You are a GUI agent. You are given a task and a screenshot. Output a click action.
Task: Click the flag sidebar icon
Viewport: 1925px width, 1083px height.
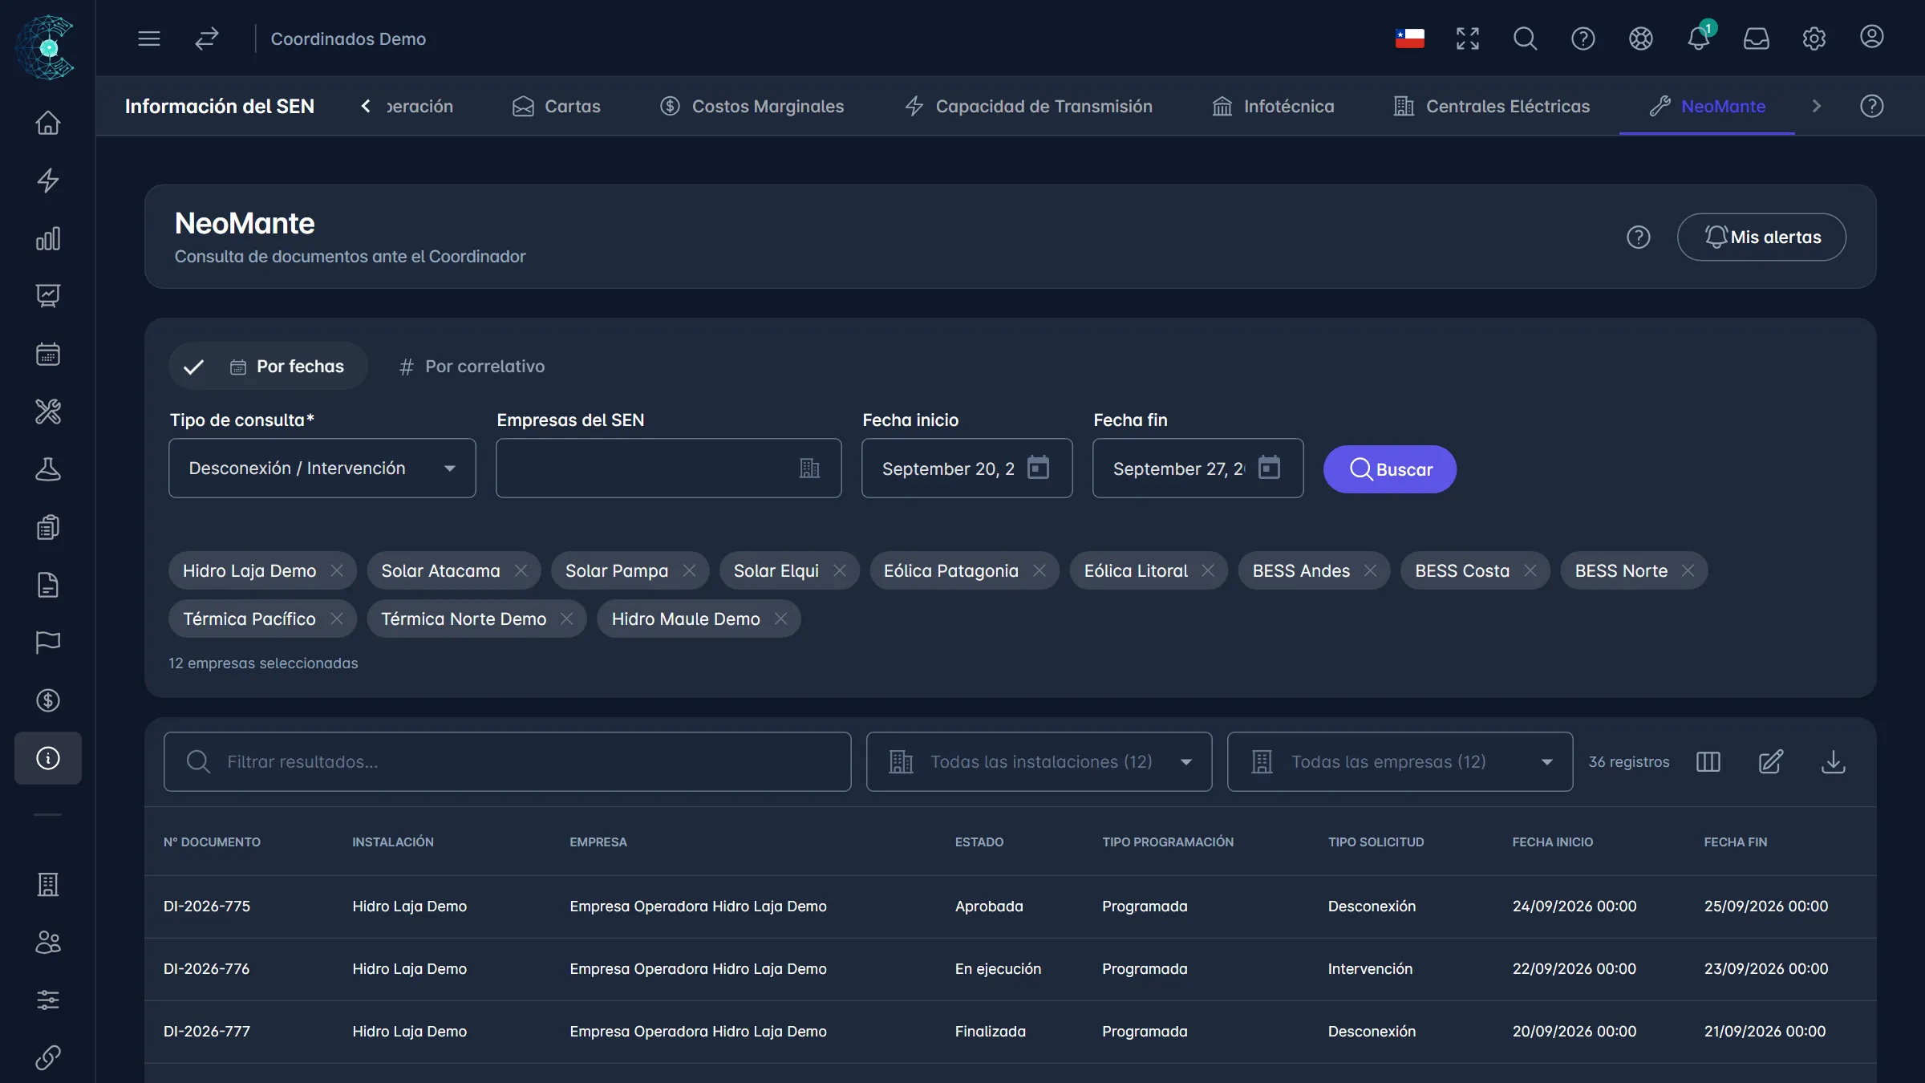[x=48, y=643]
